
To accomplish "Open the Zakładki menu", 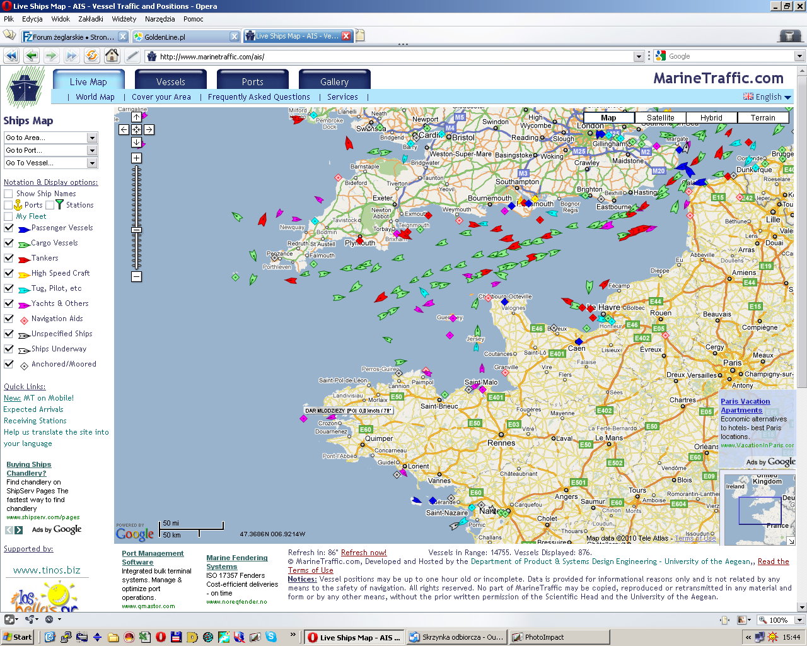I will tap(91, 19).
